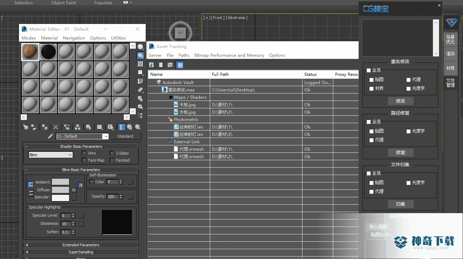
Task: Expand the Extended Parameters rollout
Action: [x=81, y=245]
